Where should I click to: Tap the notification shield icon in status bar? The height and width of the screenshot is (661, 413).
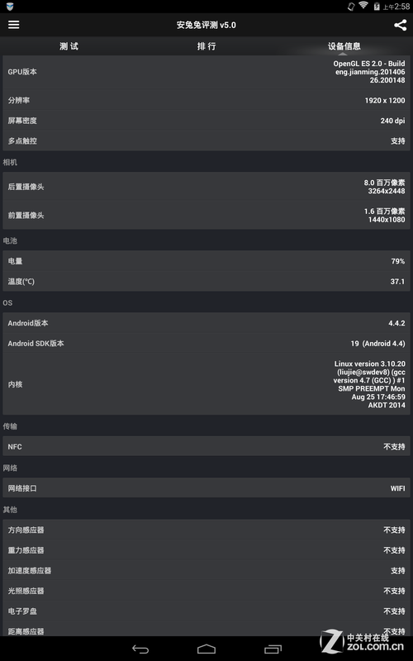pyautogui.click(x=10, y=6)
